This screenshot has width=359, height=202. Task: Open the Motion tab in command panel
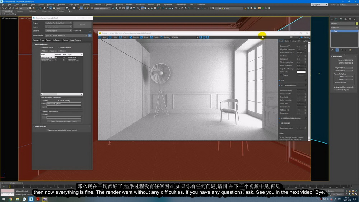point(345,19)
